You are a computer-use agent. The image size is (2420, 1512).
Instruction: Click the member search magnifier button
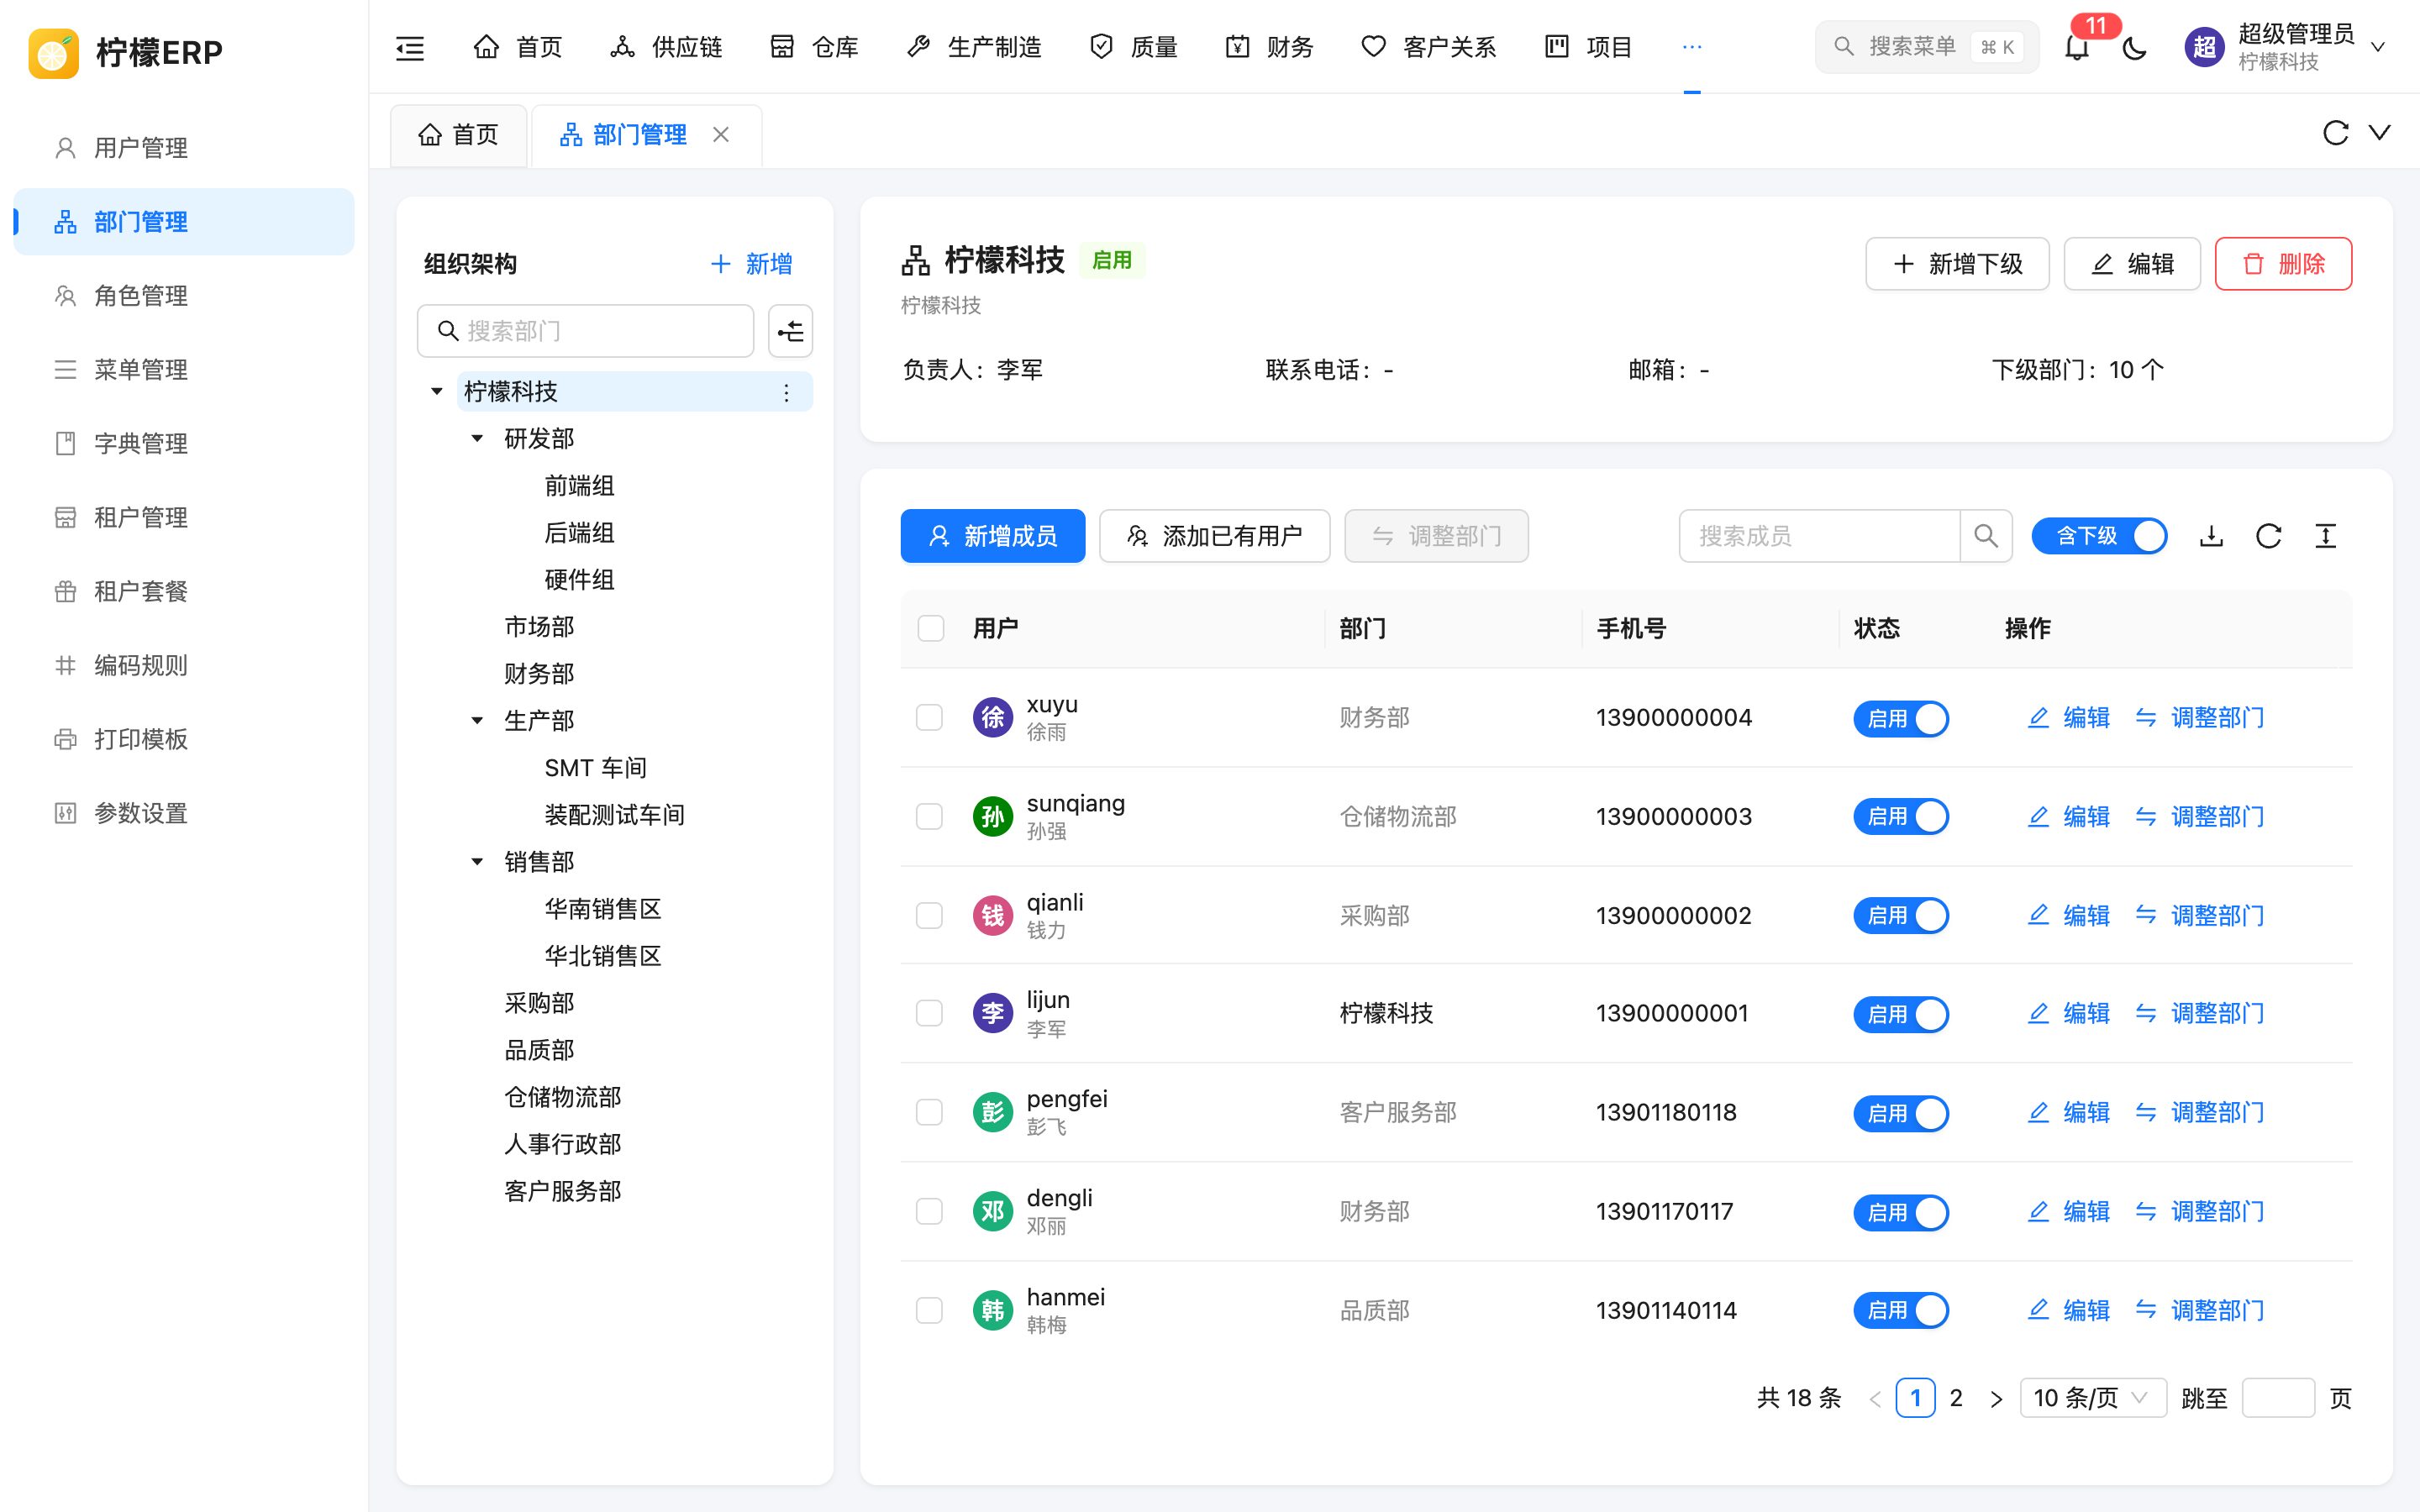(1986, 536)
